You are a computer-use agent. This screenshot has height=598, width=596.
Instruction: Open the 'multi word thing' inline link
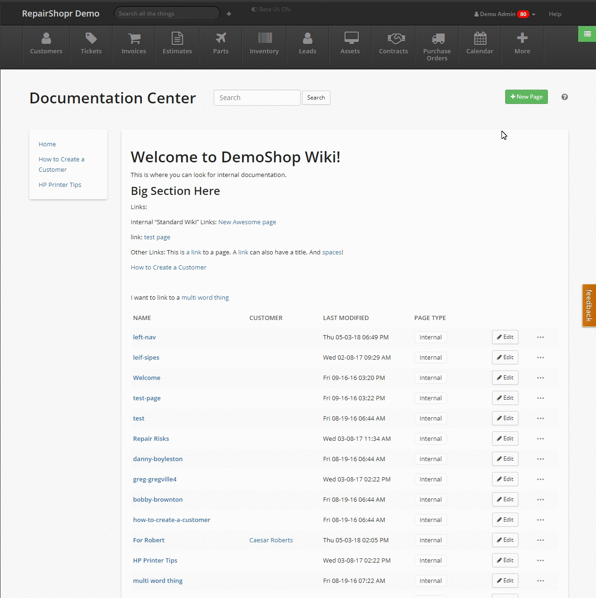205,297
